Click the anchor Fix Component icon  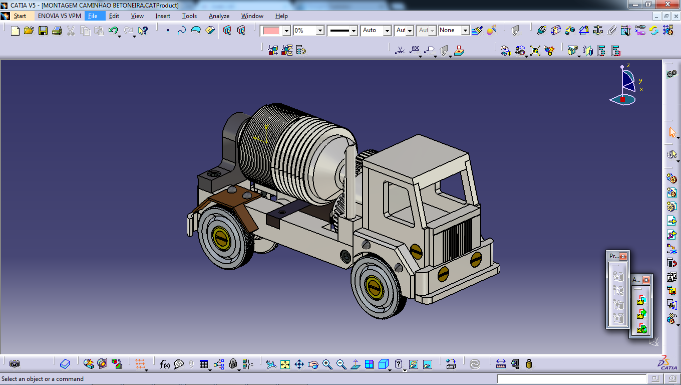pyautogui.click(x=598, y=31)
